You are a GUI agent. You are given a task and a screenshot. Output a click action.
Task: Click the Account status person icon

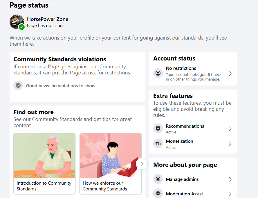pos(158,73)
